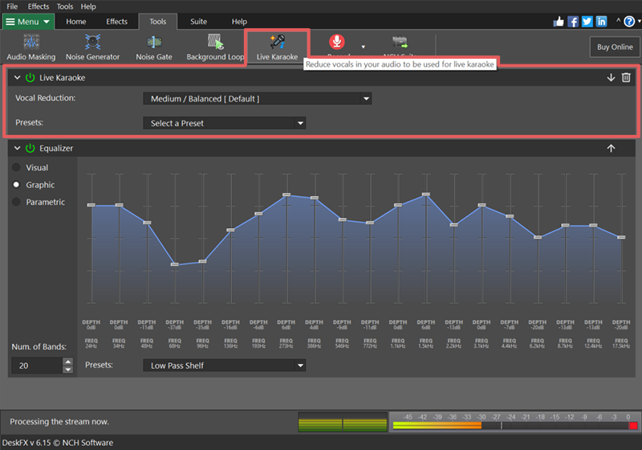This screenshot has width=642, height=450.
Task: Switch to the Home ribbon tab
Action: tap(76, 22)
